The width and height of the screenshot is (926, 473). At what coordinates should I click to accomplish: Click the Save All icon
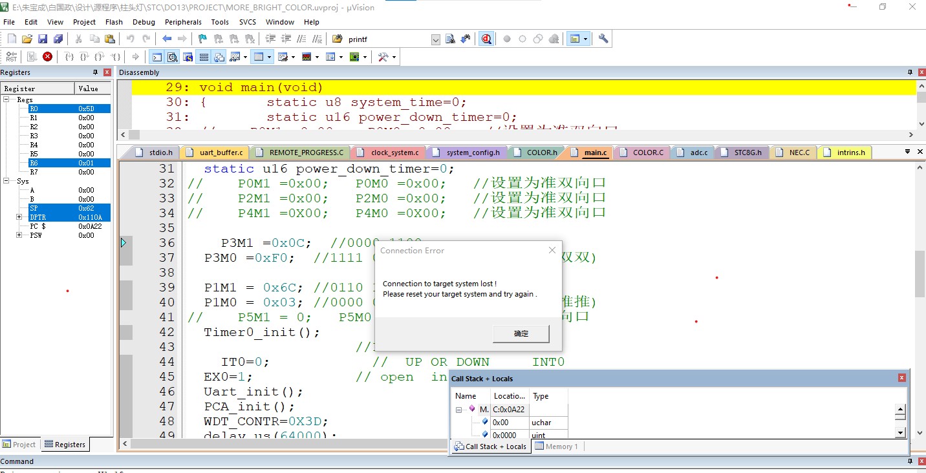[58, 39]
